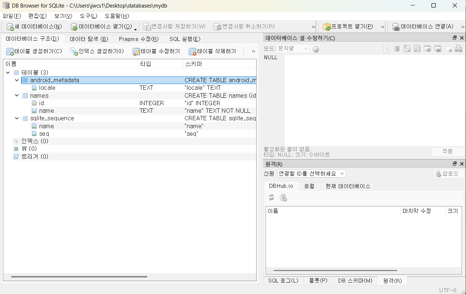Switch to the 현재 데이터베이스 tab

(348, 186)
